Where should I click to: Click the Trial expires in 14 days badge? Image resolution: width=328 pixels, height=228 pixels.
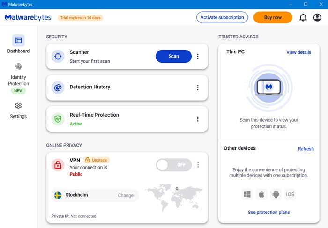click(80, 18)
